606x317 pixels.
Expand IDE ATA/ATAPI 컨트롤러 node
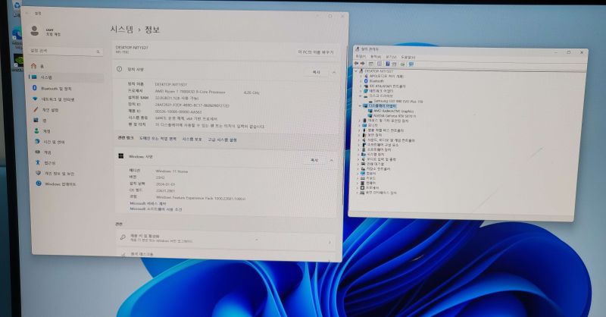[361, 86]
